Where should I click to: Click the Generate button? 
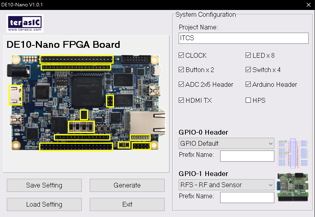pos(127,185)
